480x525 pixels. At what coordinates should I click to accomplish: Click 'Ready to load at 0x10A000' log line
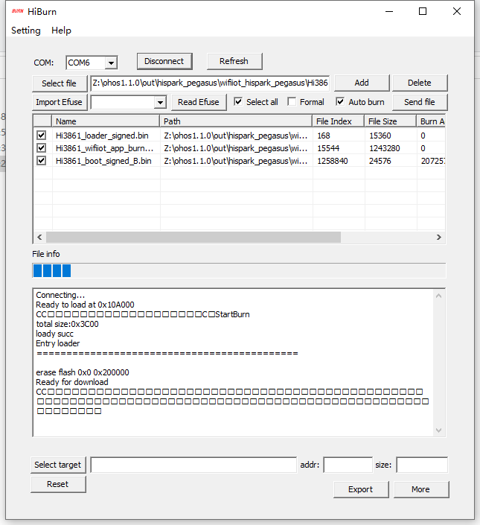(85, 305)
